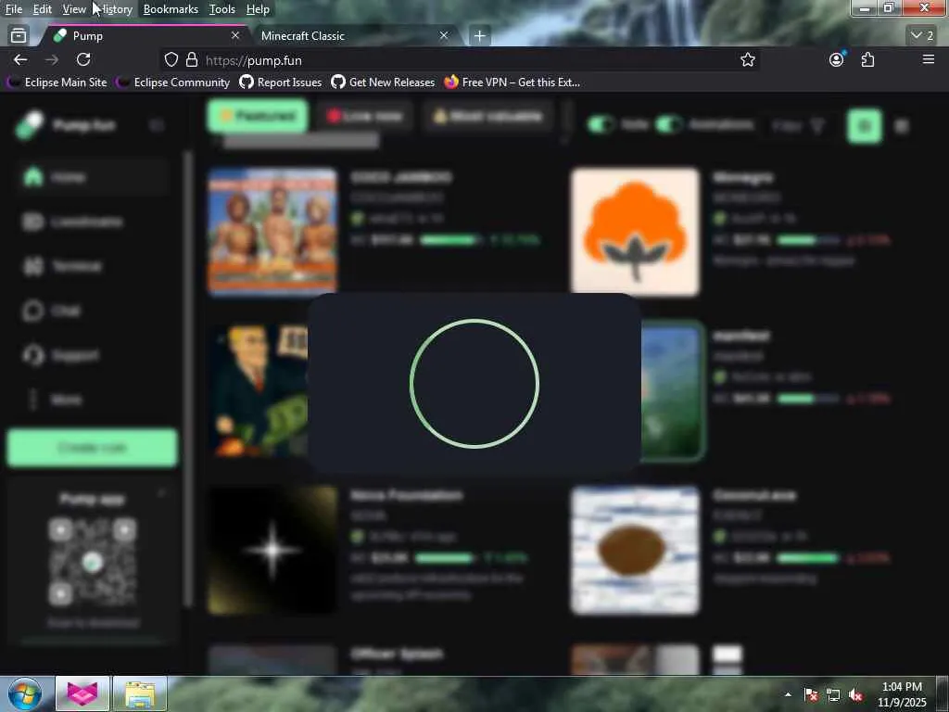Open the coin thumbnail with three figures
This screenshot has width=949, height=712.
click(272, 231)
